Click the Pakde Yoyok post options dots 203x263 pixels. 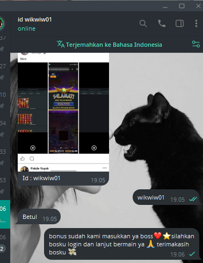pyautogui.click(x=105, y=168)
